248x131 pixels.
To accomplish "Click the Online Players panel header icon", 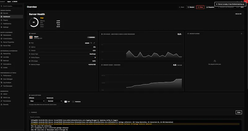I will 188,34.
